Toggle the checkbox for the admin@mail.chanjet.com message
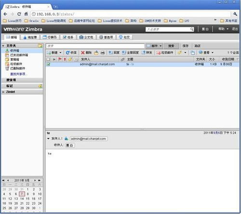The image size is (241, 214). click(x=48, y=64)
